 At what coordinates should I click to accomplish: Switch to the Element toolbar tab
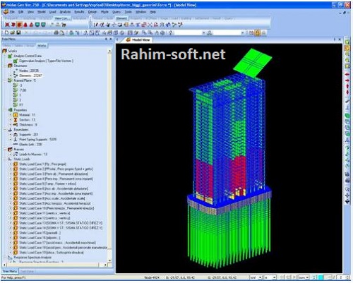pos(121,18)
